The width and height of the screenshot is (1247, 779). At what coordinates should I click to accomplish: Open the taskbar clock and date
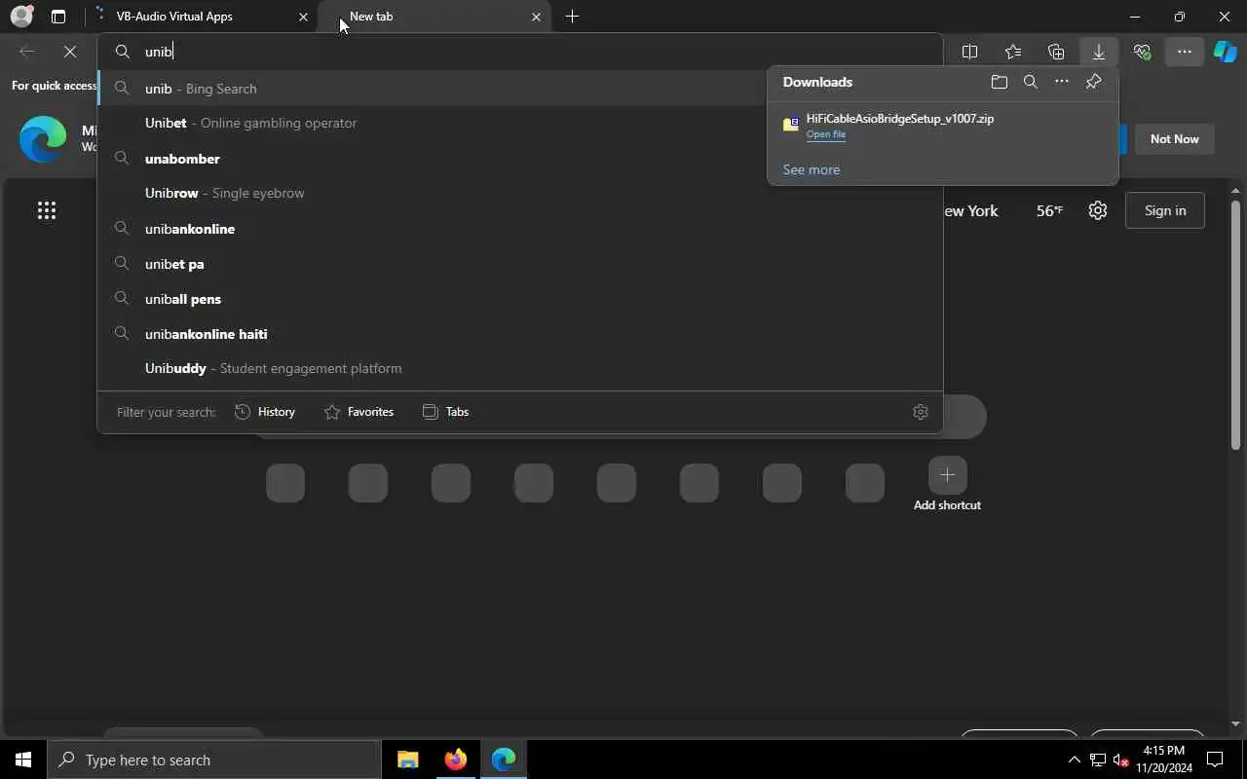click(x=1163, y=760)
